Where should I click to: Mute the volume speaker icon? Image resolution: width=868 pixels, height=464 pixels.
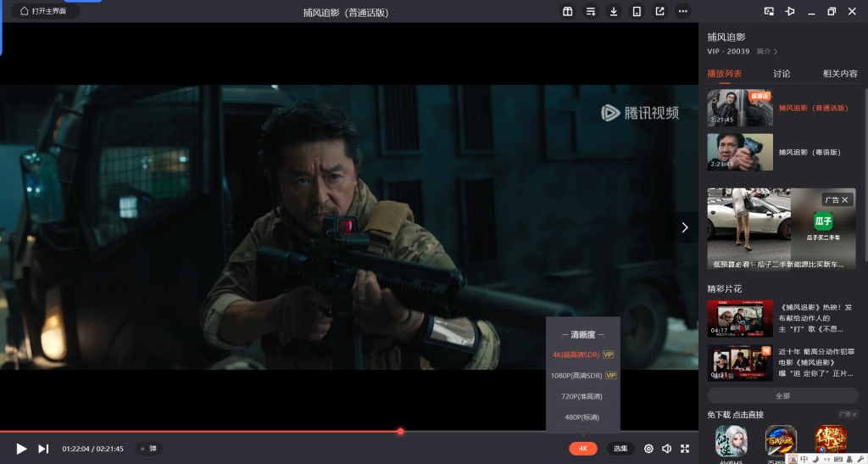[x=666, y=449]
